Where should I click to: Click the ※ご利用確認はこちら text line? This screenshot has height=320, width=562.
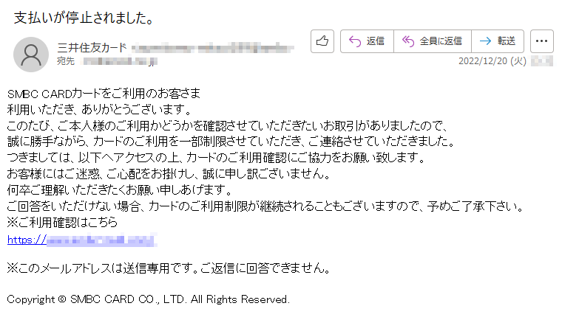tap(62, 223)
